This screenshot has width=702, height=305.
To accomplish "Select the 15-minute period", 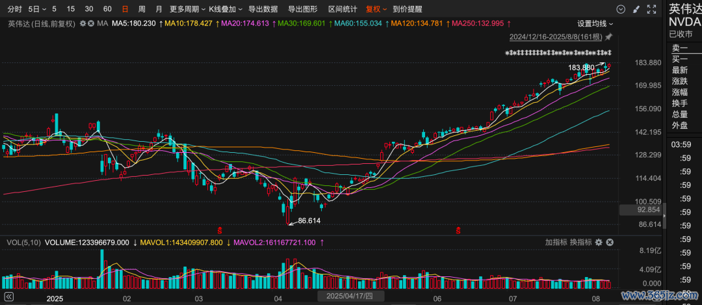I will click(x=71, y=9).
